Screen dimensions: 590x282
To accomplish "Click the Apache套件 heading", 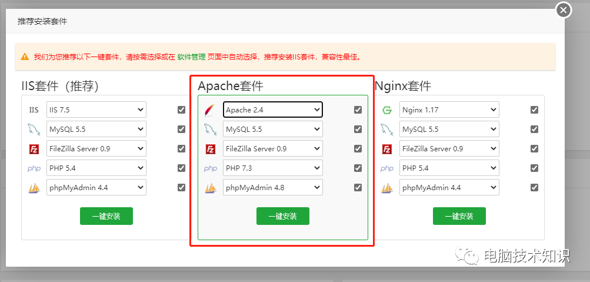I will point(231,86).
